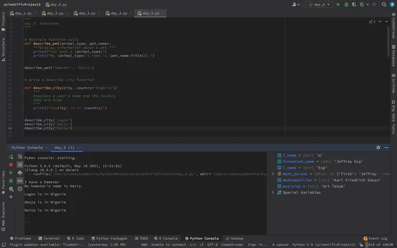Go to previous highlighted problem arrow
Viewport: 397px width, 248px height.
pos(380,22)
